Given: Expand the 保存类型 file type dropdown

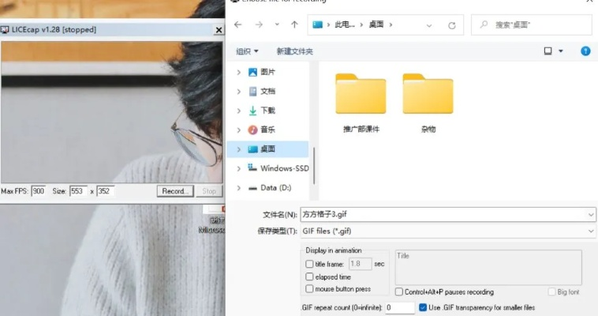Looking at the screenshot, I should point(591,231).
